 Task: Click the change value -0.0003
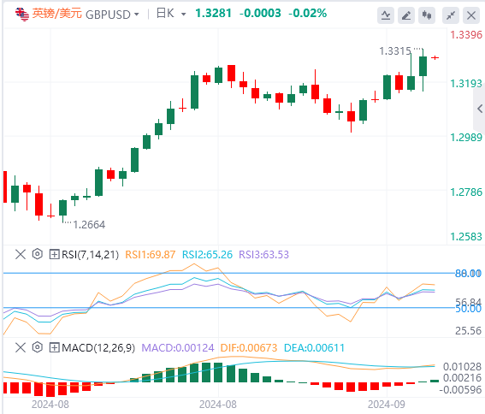(x=260, y=14)
